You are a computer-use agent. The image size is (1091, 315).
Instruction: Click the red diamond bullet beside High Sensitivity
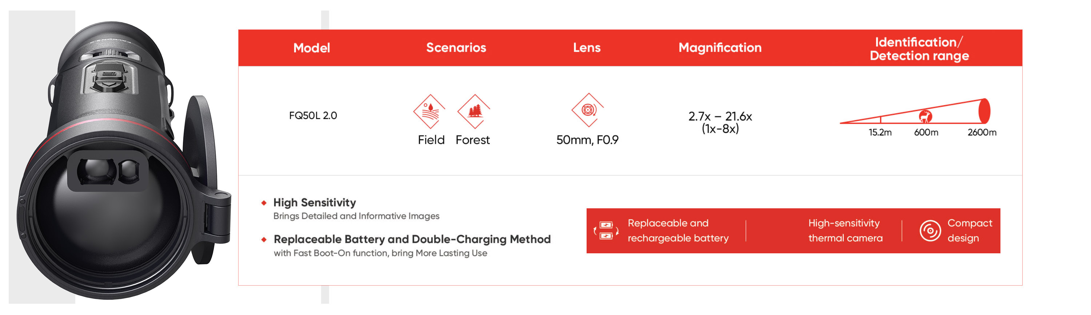click(264, 203)
